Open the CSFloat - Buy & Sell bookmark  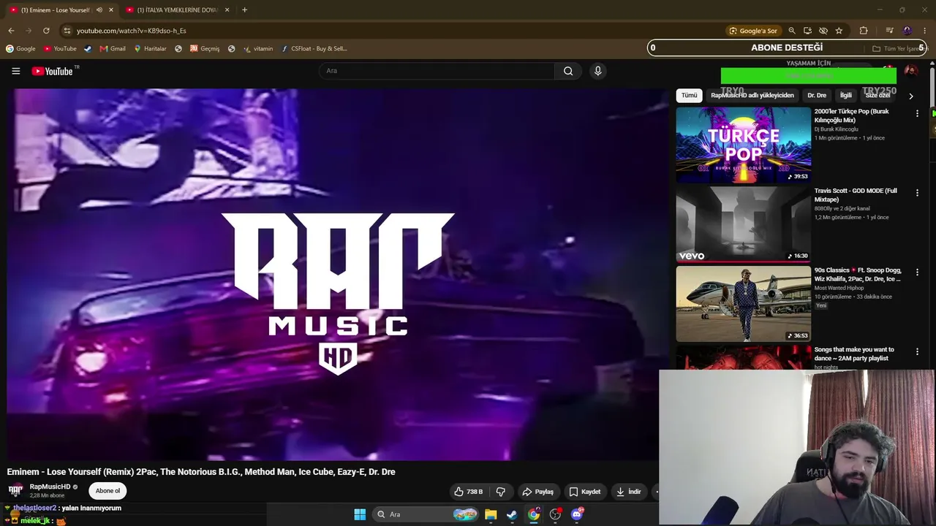(314, 49)
